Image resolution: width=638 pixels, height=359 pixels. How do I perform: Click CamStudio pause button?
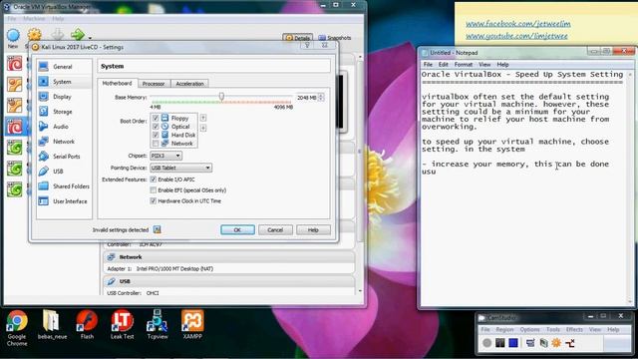(x=500, y=343)
